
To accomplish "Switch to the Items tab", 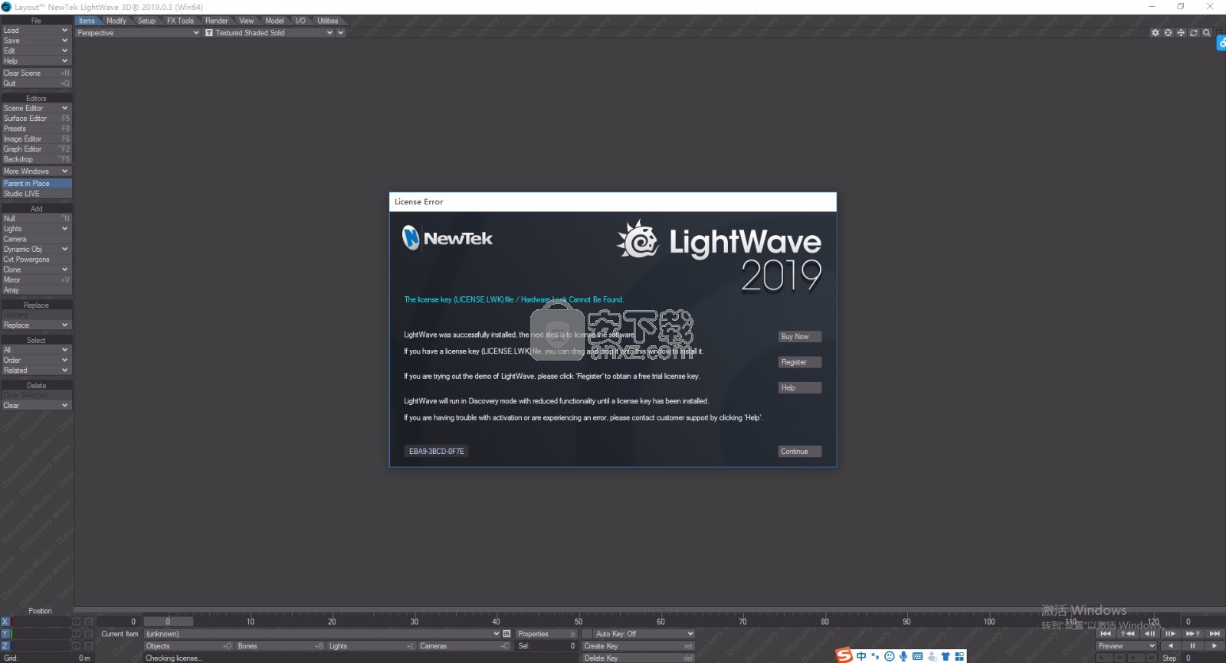I will pyautogui.click(x=87, y=21).
